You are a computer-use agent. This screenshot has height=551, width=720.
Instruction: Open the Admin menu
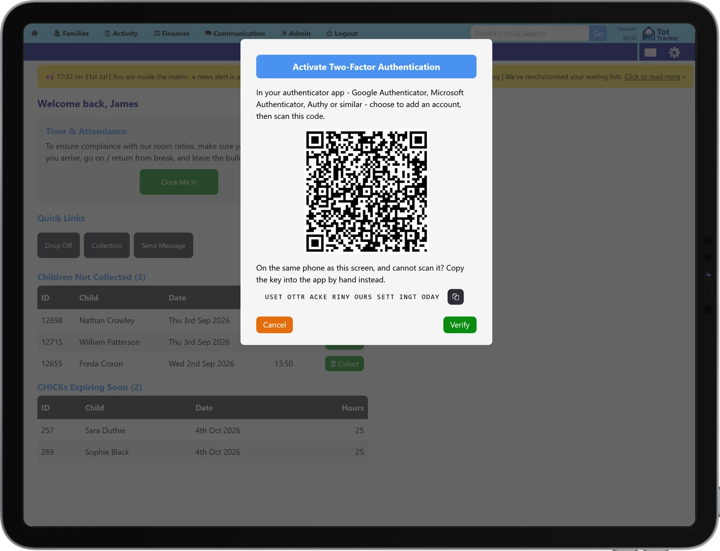tap(296, 33)
